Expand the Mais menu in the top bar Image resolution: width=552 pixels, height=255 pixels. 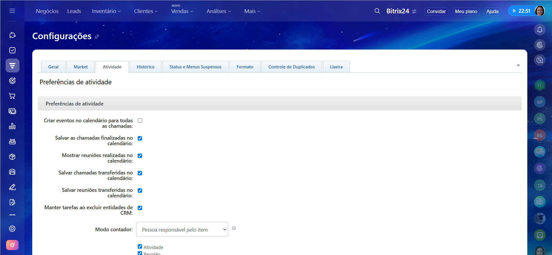tap(252, 11)
